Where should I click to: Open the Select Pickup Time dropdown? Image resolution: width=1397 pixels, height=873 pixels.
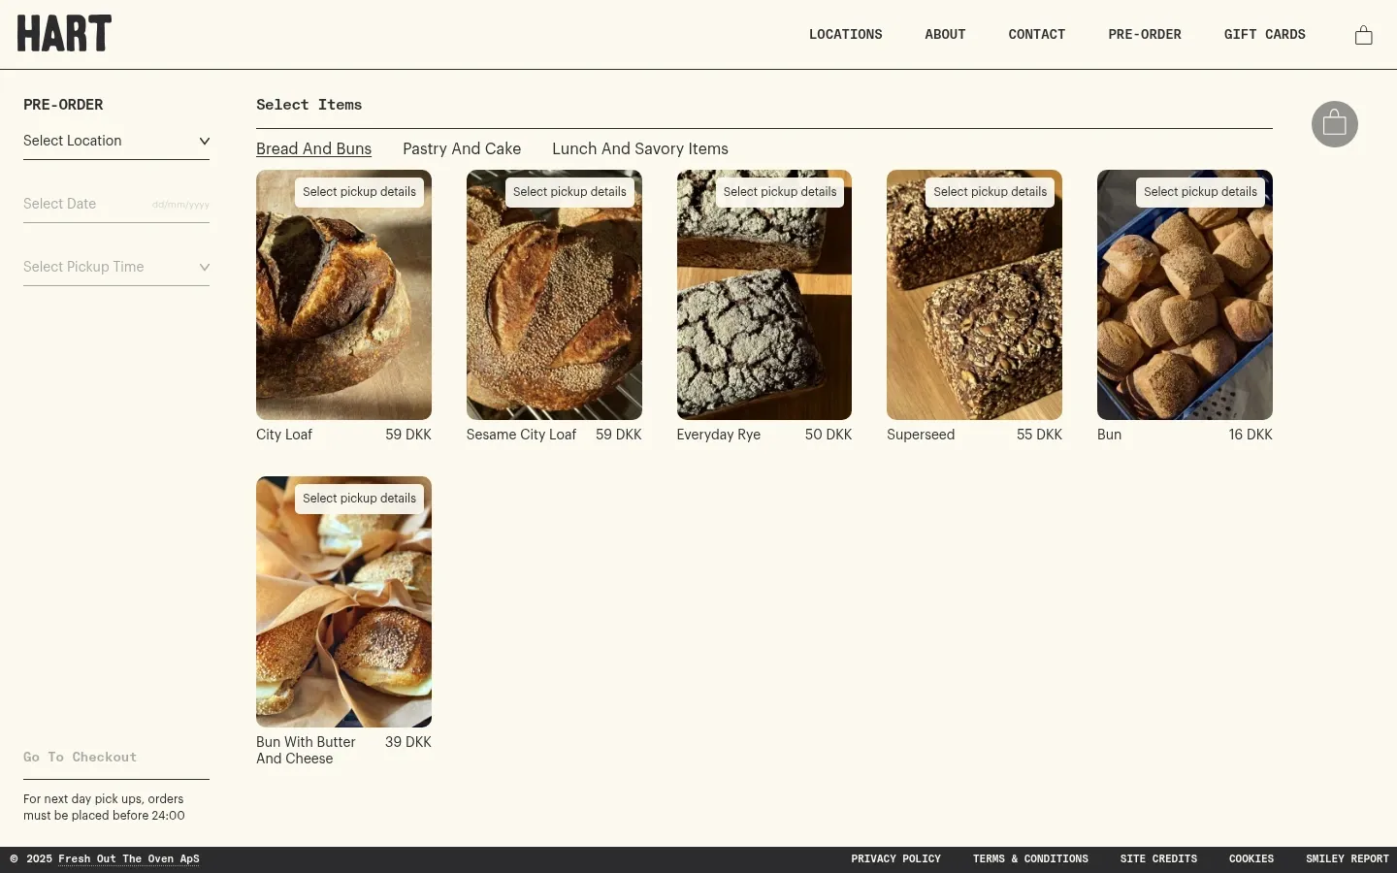(x=116, y=268)
